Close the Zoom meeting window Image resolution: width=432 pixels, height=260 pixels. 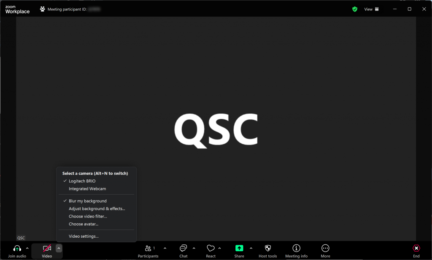pos(424,9)
